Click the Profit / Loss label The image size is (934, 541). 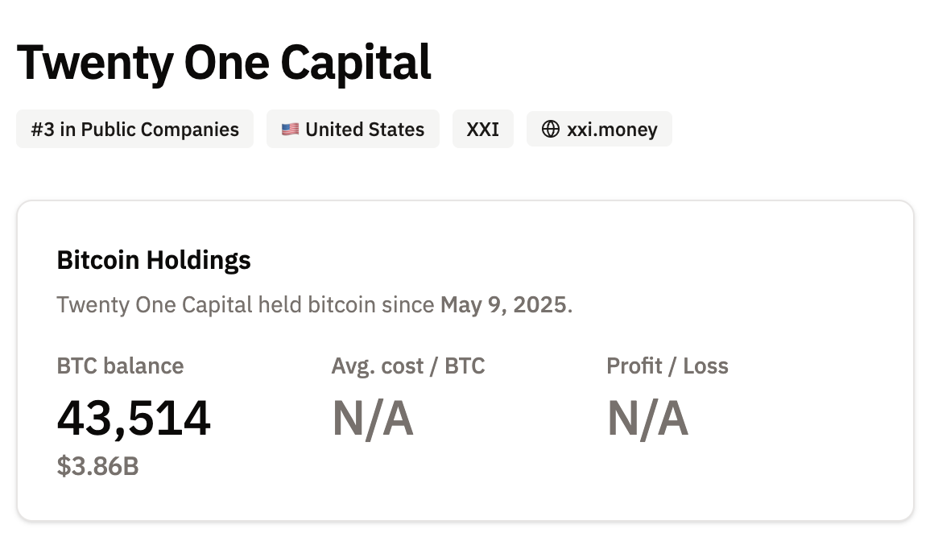click(667, 366)
